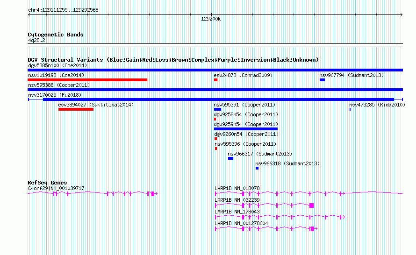Select the dgv9260n54 red marker
The image size is (416, 255).
(215, 139)
